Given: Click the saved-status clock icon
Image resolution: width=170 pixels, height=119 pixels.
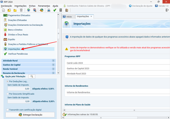Looking at the screenshot, I should [x=65, y=114].
